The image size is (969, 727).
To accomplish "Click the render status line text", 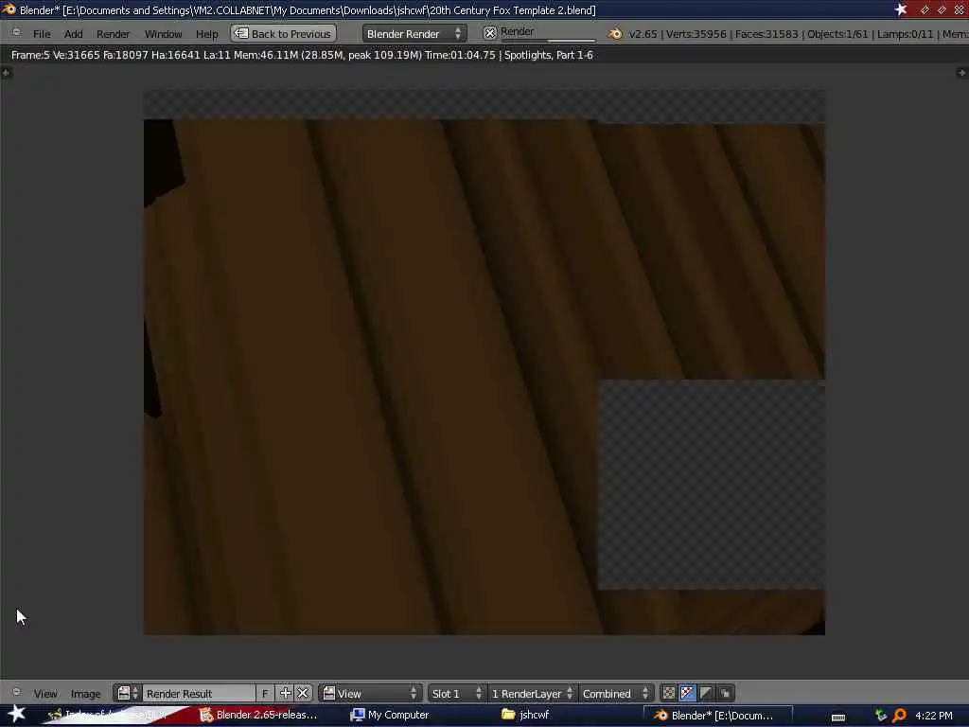I will [x=302, y=55].
